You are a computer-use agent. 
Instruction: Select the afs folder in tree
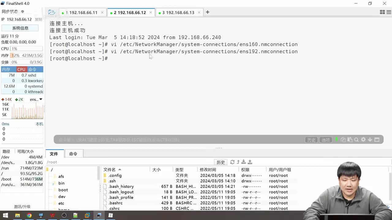61,176
